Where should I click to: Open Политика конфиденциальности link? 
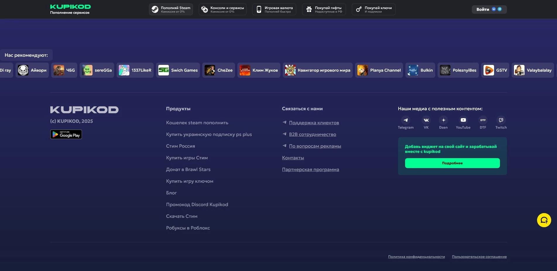416,257
